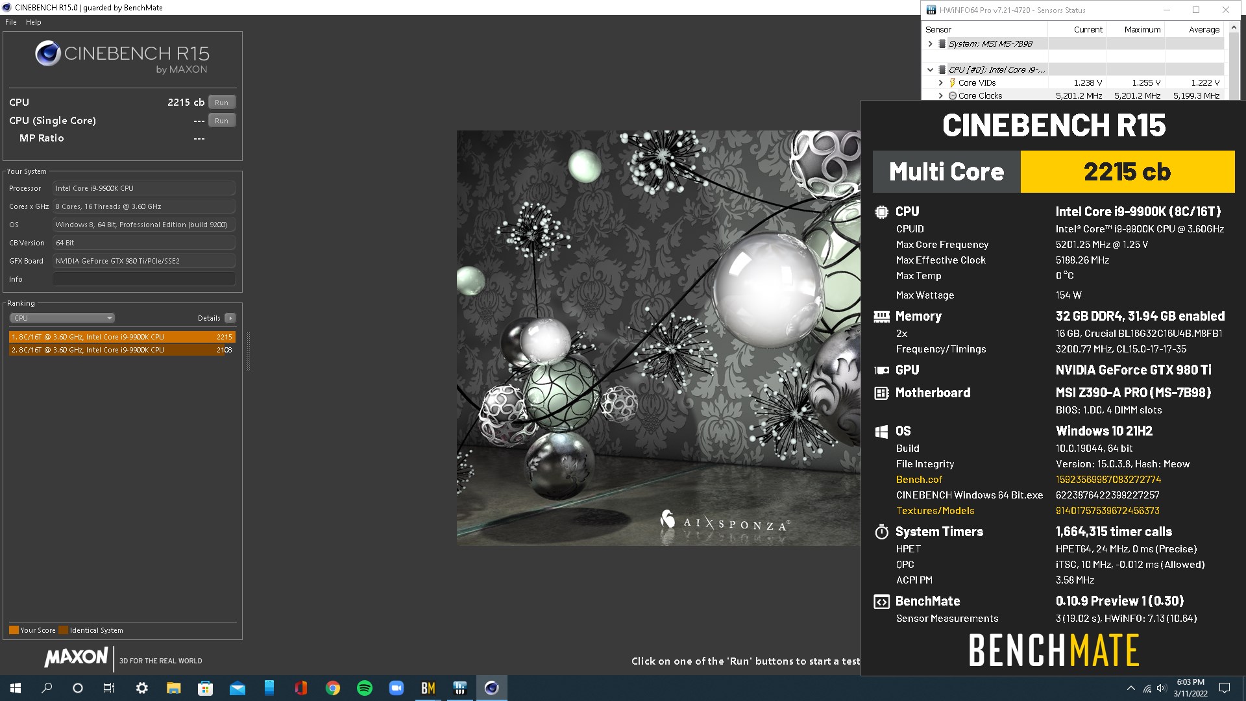Switch to BenchMate taskbar icon

click(428, 688)
